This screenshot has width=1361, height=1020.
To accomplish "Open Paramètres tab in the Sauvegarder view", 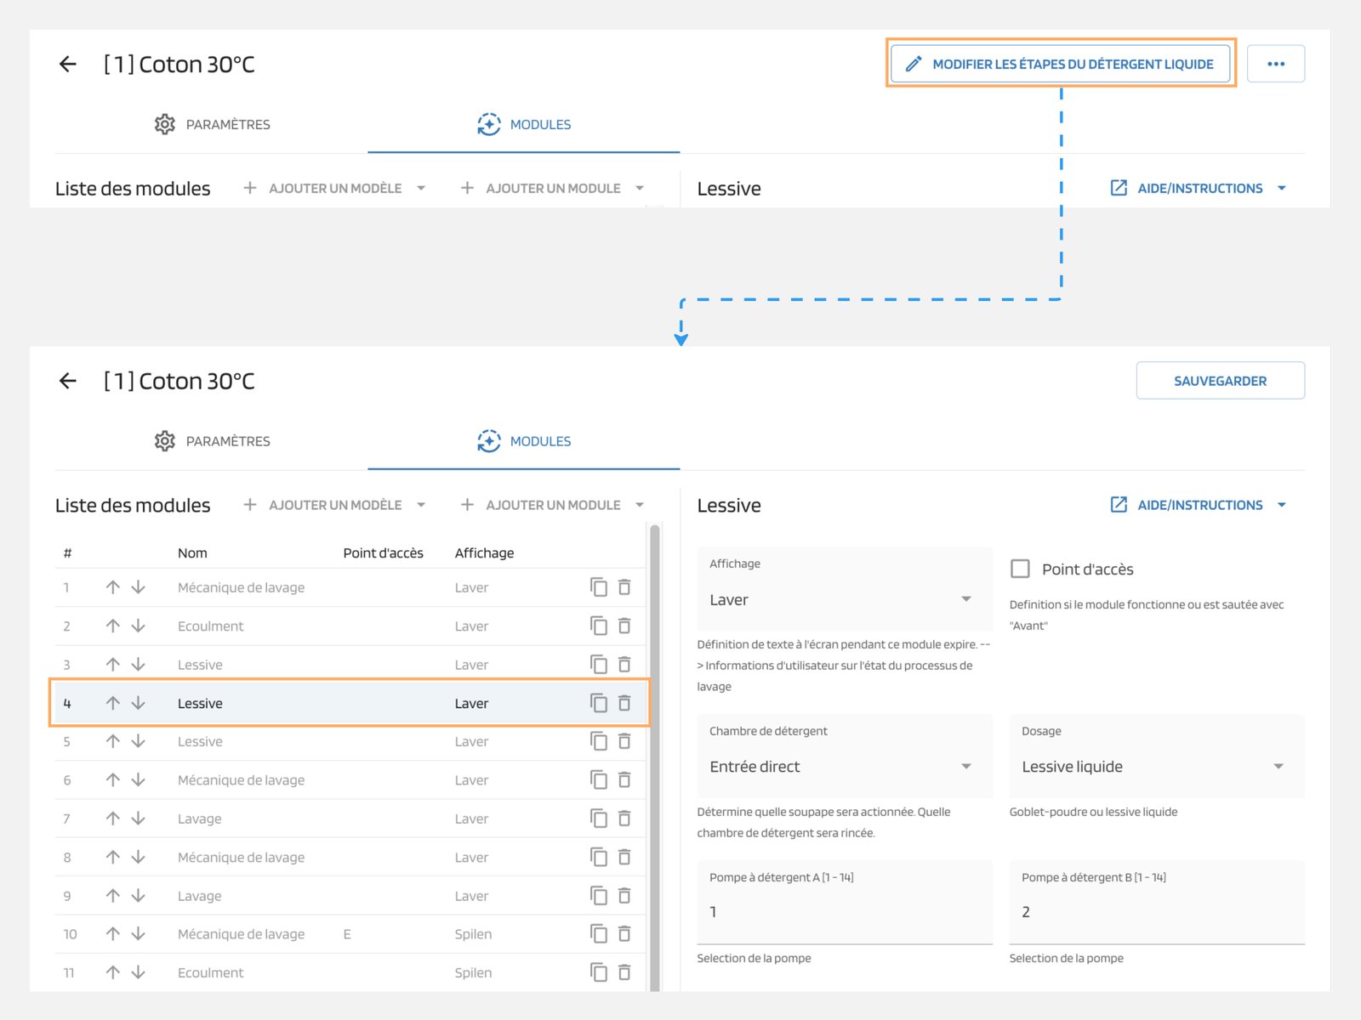I will click(212, 441).
